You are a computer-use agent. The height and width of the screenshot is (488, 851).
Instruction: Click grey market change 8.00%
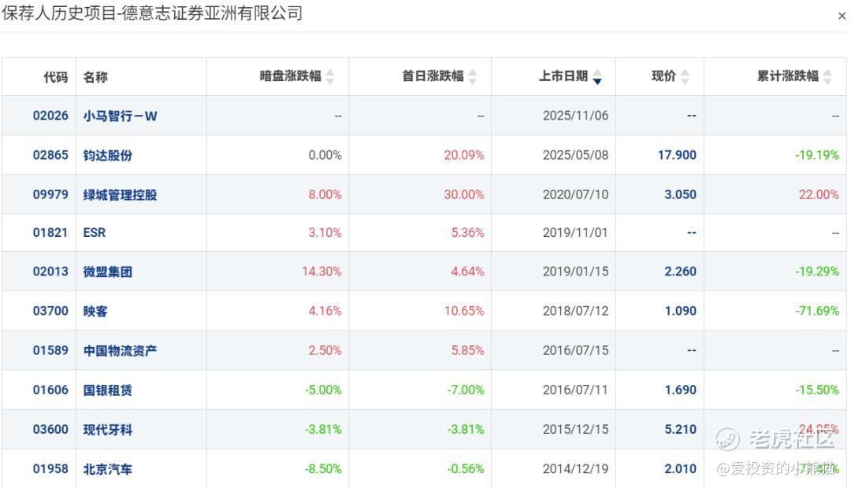325,194
